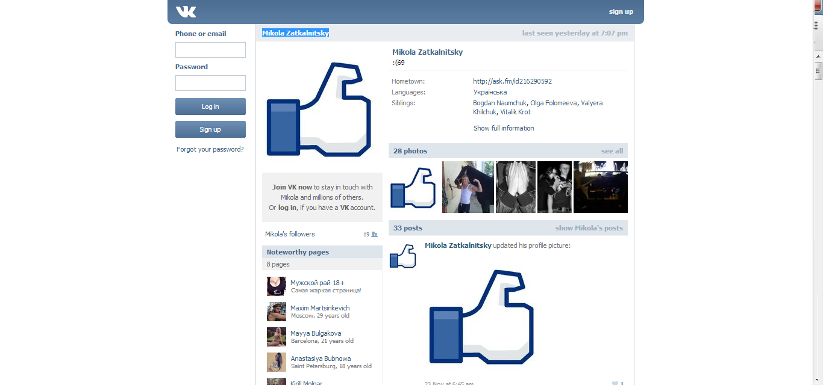Open Forgot your password link
This screenshot has width=823, height=385.
210,149
